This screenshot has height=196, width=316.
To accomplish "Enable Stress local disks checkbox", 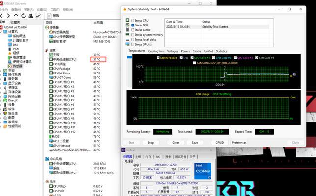I will pyautogui.click(x=132, y=39).
